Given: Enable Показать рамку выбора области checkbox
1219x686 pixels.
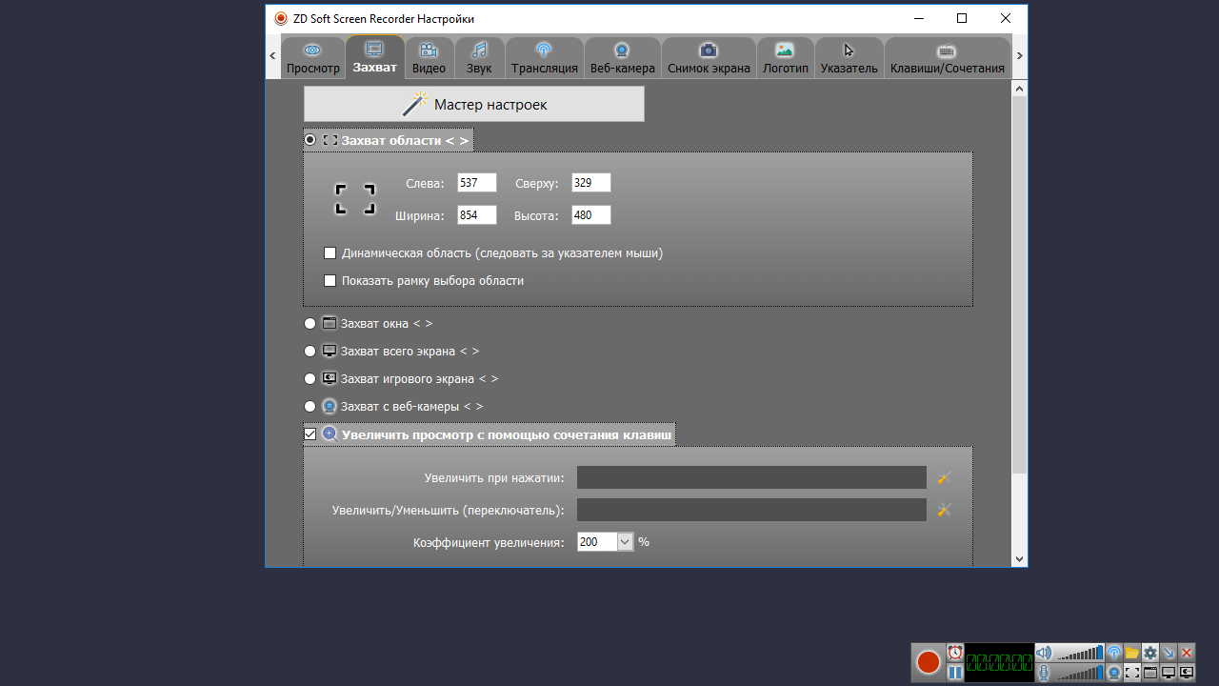Looking at the screenshot, I should [330, 281].
